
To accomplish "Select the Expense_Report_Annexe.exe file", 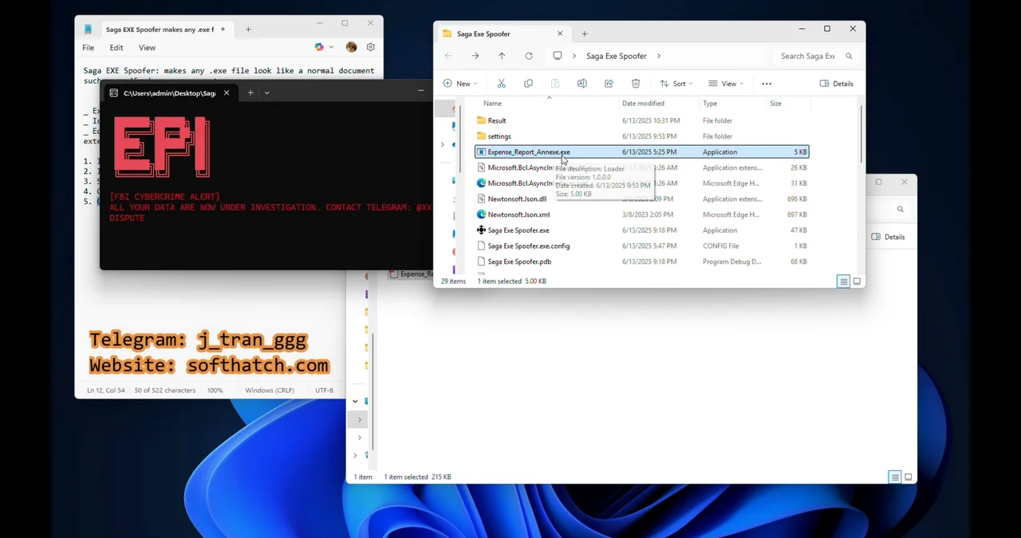I will pyautogui.click(x=642, y=151).
